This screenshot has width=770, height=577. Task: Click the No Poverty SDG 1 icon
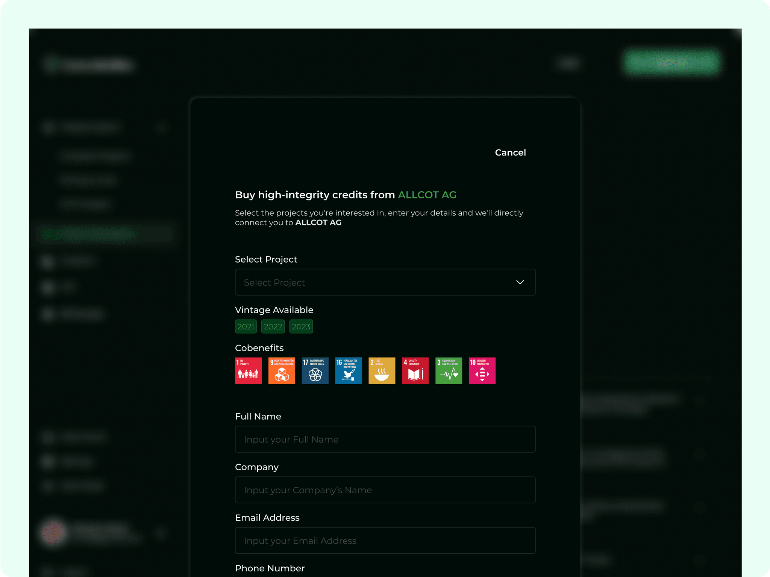point(248,370)
